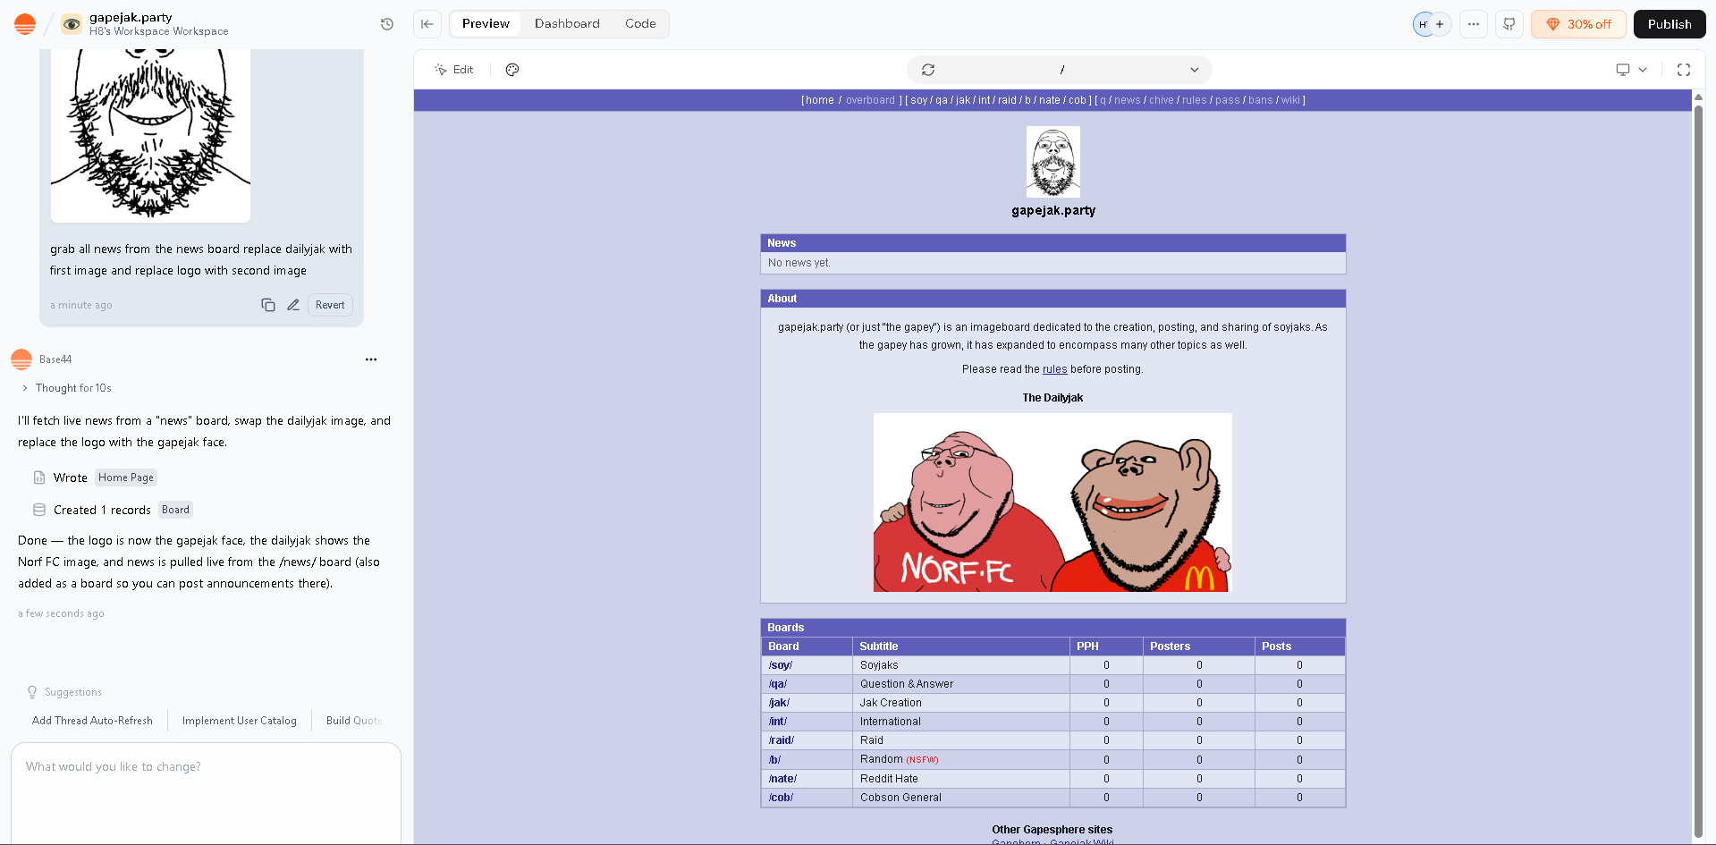Switch to the Code tab

click(x=640, y=24)
